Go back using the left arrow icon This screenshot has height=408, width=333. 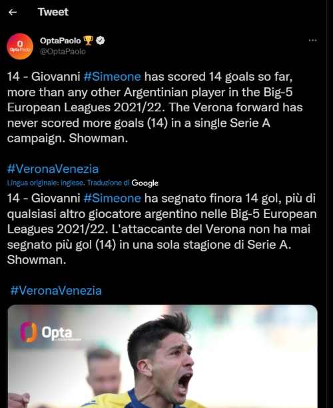pyautogui.click(x=13, y=12)
